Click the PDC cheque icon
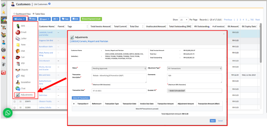This screenshot has width=267, height=127. pyautogui.click(x=18, y=76)
